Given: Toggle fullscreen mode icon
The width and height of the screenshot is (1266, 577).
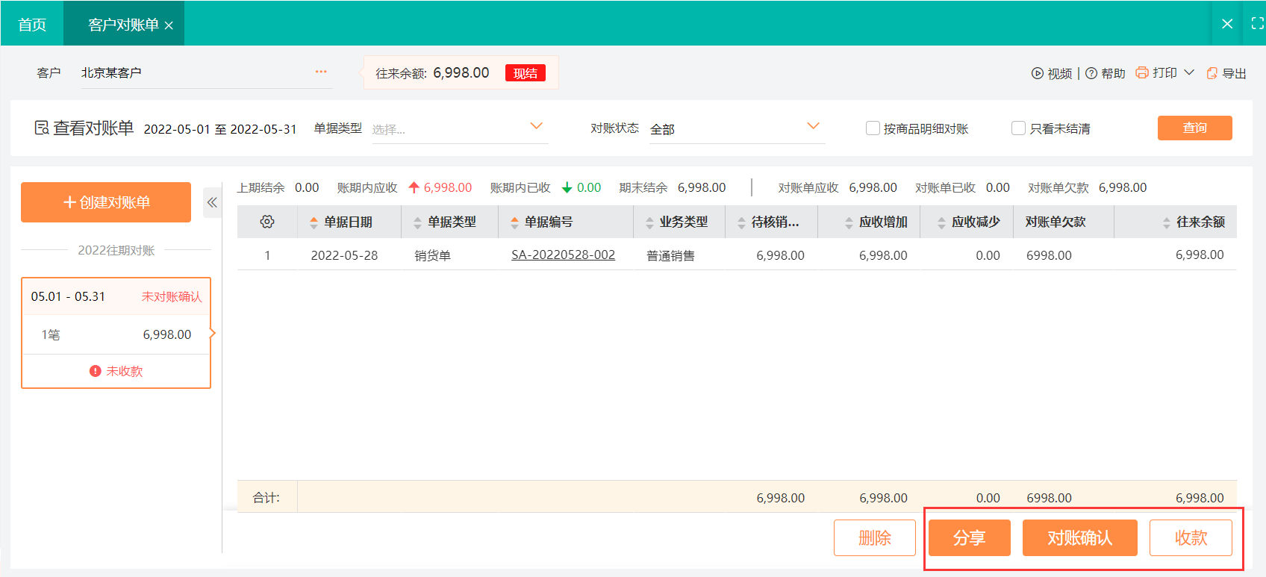Looking at the screenshot, I should (1257, 24).
